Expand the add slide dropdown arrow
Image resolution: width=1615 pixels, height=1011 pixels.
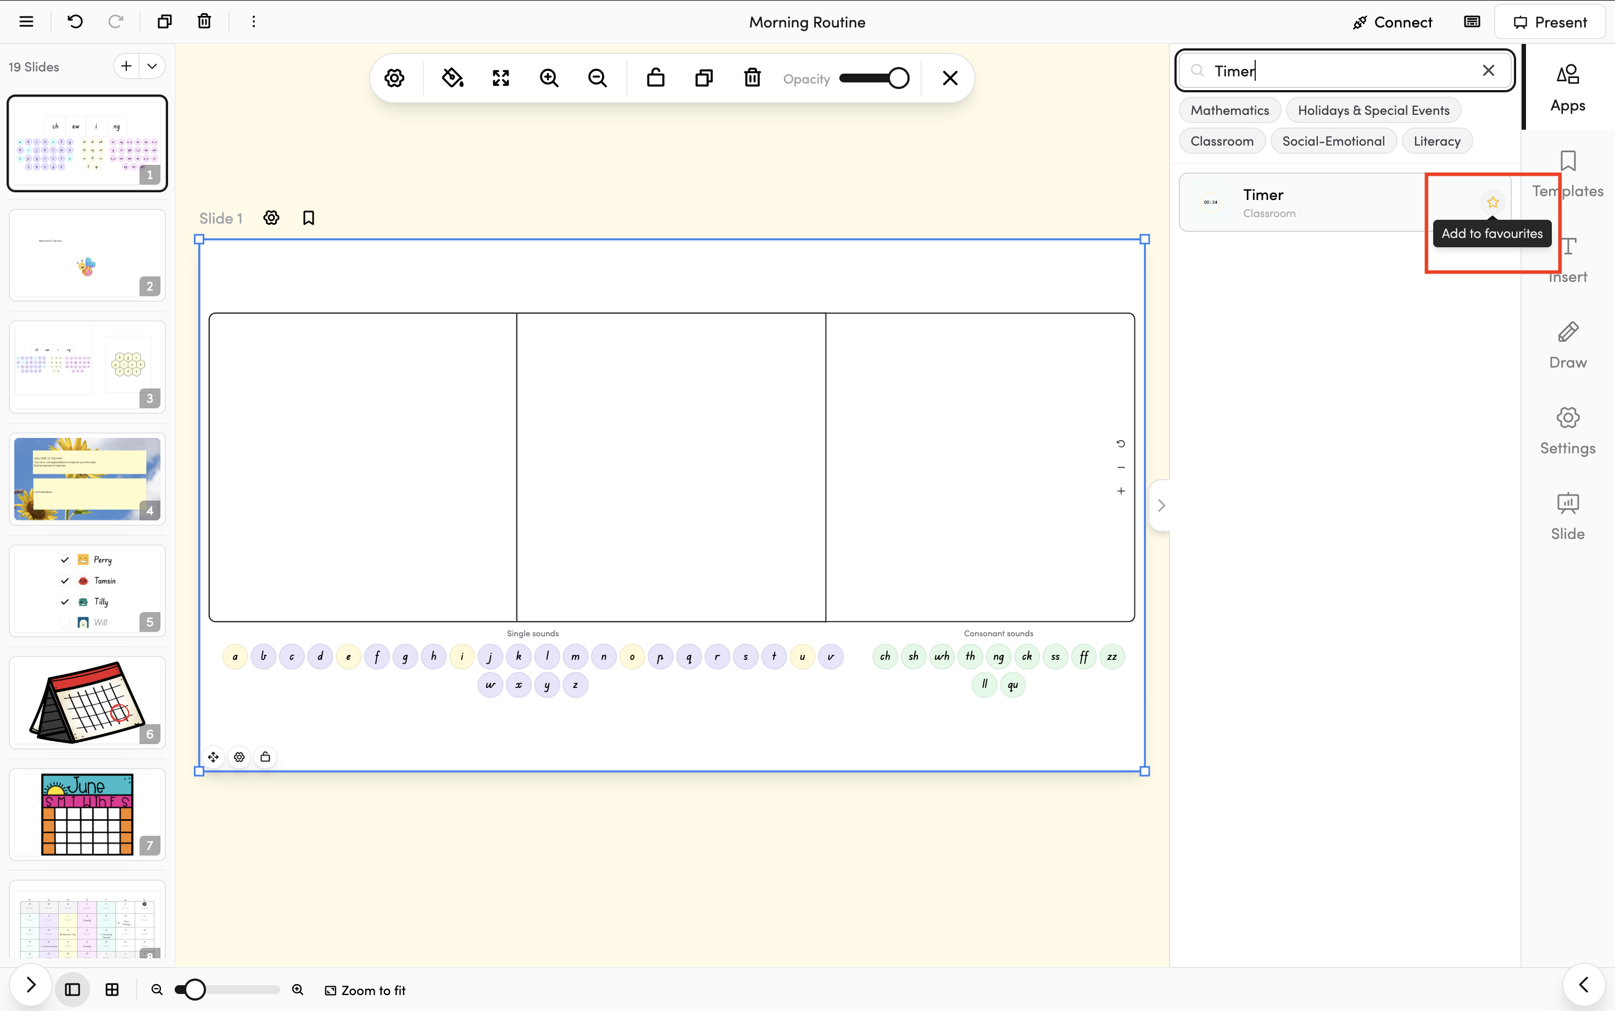click(152, 66)
